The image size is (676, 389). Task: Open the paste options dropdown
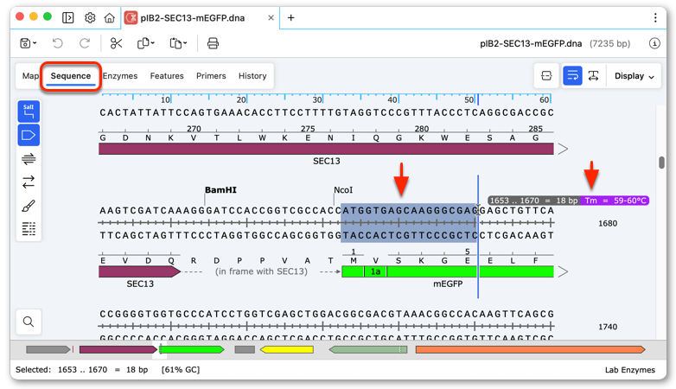178,43
